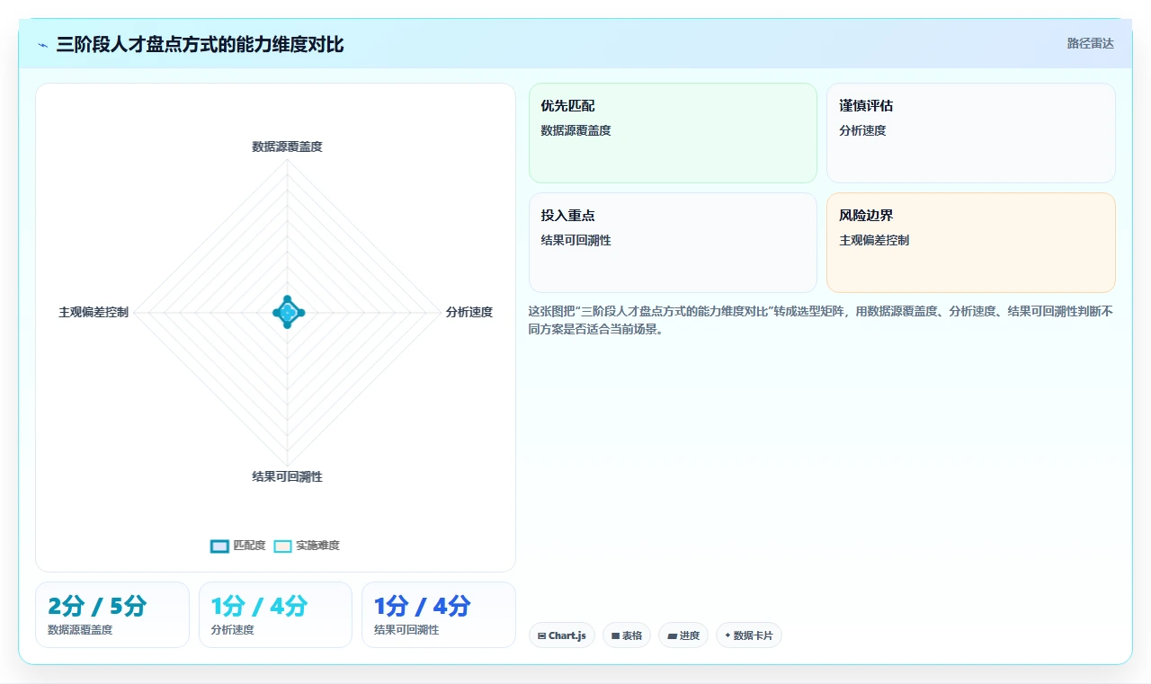Click the 实施难度 legend color box
The width and height of the screenshot is (1151, 684).
click(x=283, y=546)
